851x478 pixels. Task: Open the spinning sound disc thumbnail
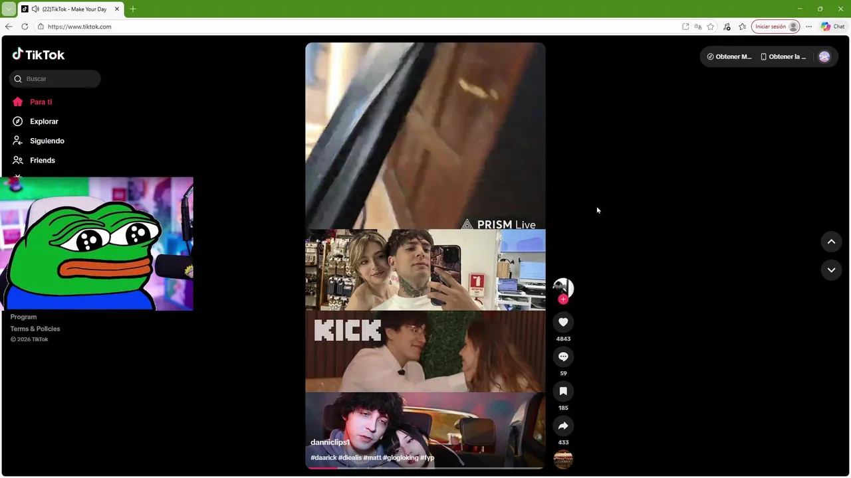pyautogui.click(x=563, y=459)
